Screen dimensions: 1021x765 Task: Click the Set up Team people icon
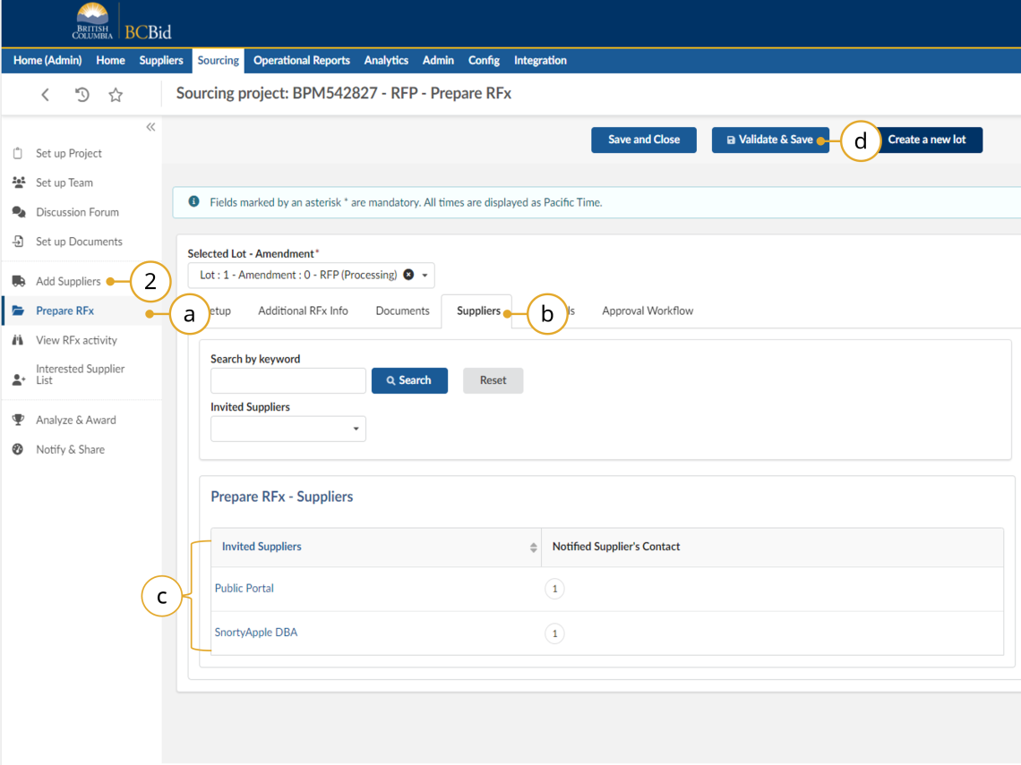(17, 183)
